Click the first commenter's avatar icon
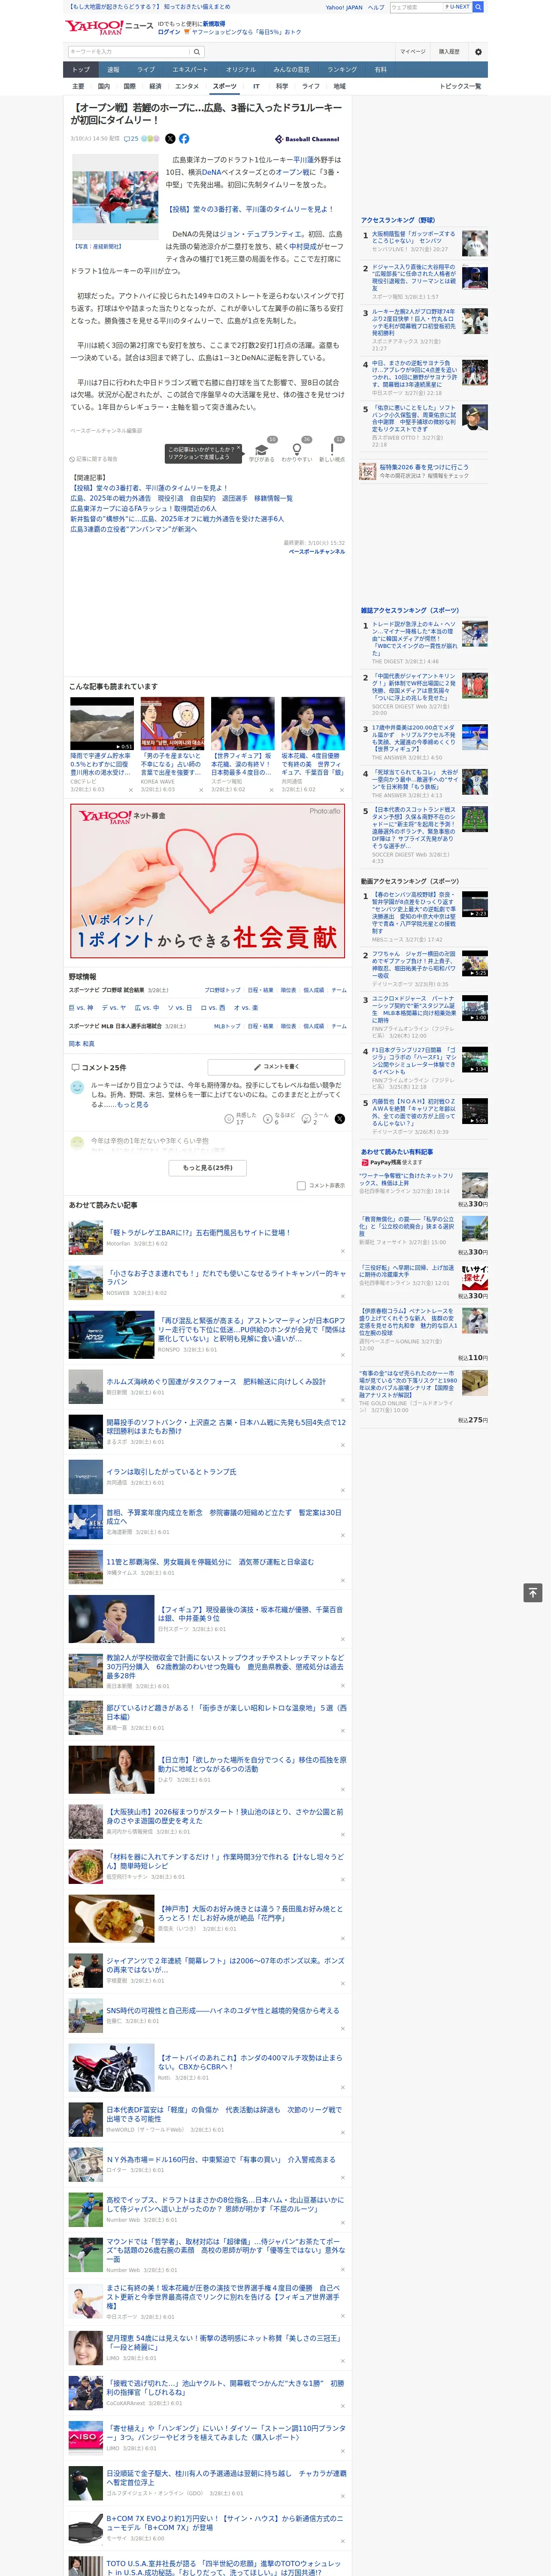Viewport: 551px width, 2576px height. 77,1088
